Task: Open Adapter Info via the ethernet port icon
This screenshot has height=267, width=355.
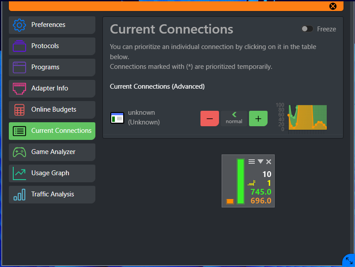Action: tap(19, 89)
